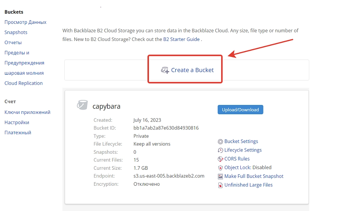
Task: Open Платежный in the sidebar
Action: (x=18, y=133)
